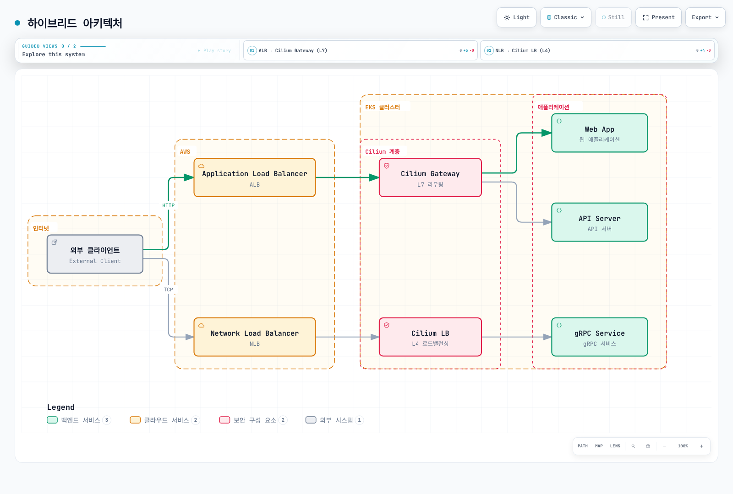
Task: Click the 애플리케이션 group label
Action: 553,107
